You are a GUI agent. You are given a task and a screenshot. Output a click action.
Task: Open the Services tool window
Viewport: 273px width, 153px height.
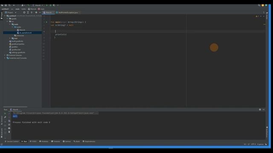pos(67,142)
